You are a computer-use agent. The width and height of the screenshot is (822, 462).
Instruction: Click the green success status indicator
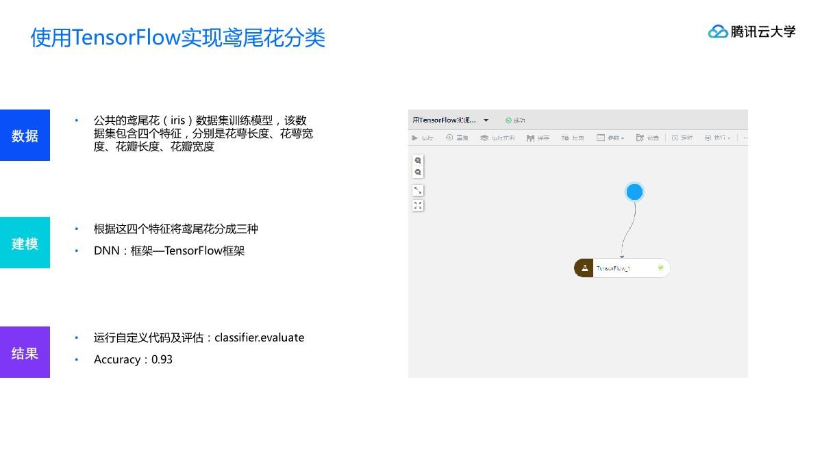pos(515,120)
